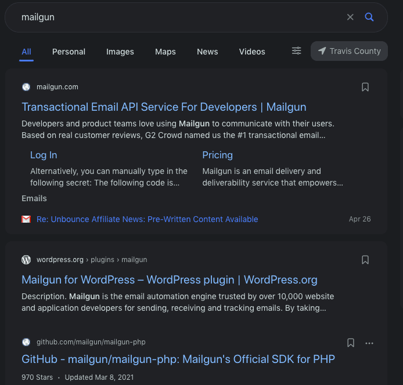Bookmark the mailgun.com result
403x385 pixels.
coord(365,87)
